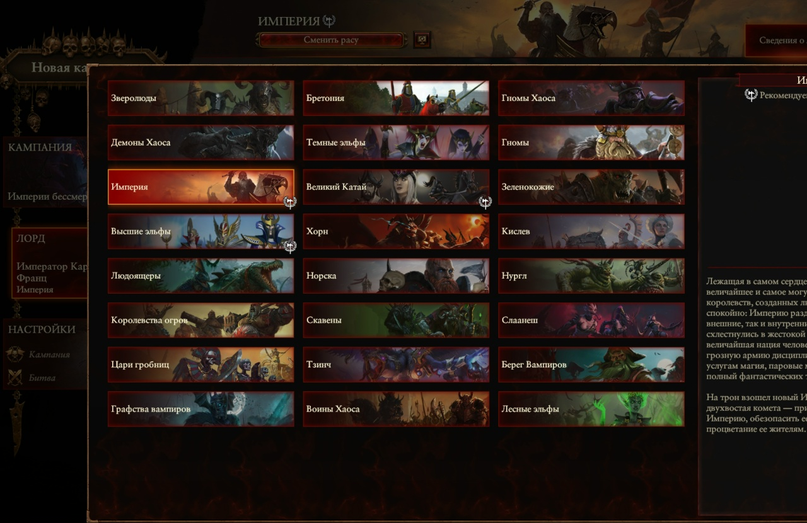Click the helmet icon beside Кампания setting

(x=16, y=354)
